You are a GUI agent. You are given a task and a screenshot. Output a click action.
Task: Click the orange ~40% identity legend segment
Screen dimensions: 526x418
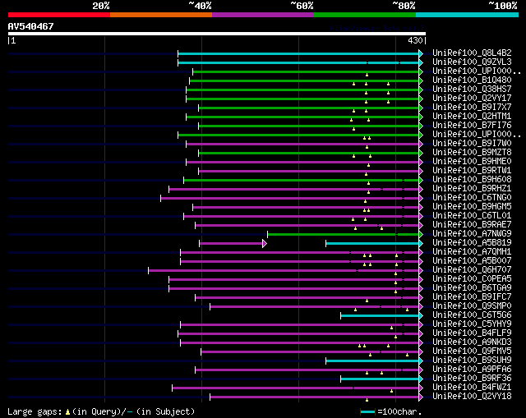pos(161,15)
